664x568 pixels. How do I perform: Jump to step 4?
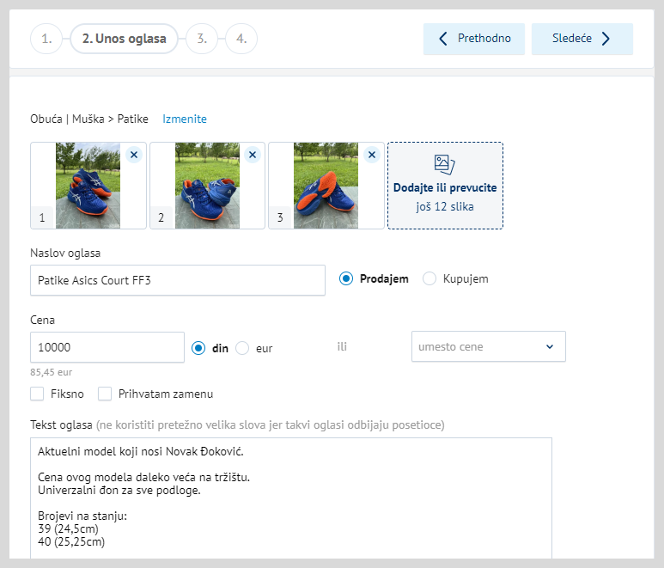[241, 39]
